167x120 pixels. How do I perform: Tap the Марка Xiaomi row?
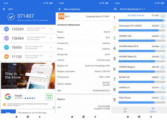83,32
